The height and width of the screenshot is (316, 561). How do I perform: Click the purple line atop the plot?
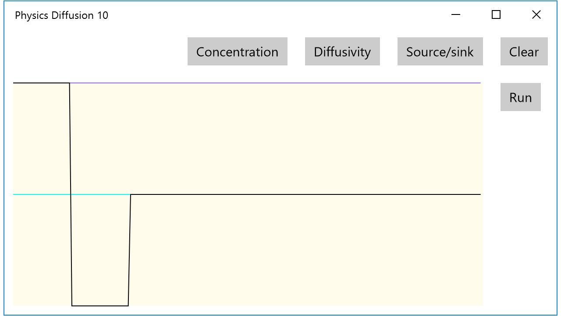tap(275, 83)
